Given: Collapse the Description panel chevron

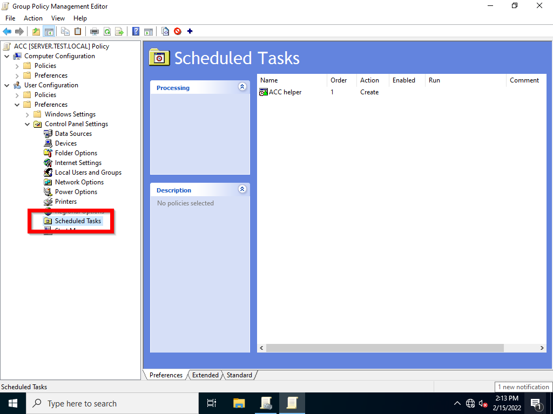Looking at the screenshot, I should (x=242, y=189).
